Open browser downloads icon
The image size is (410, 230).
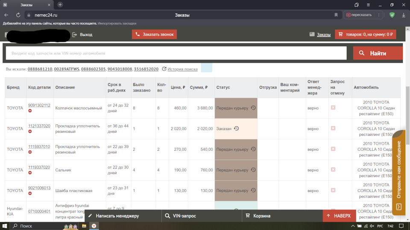pyautogui.click(x=404, y=15)
